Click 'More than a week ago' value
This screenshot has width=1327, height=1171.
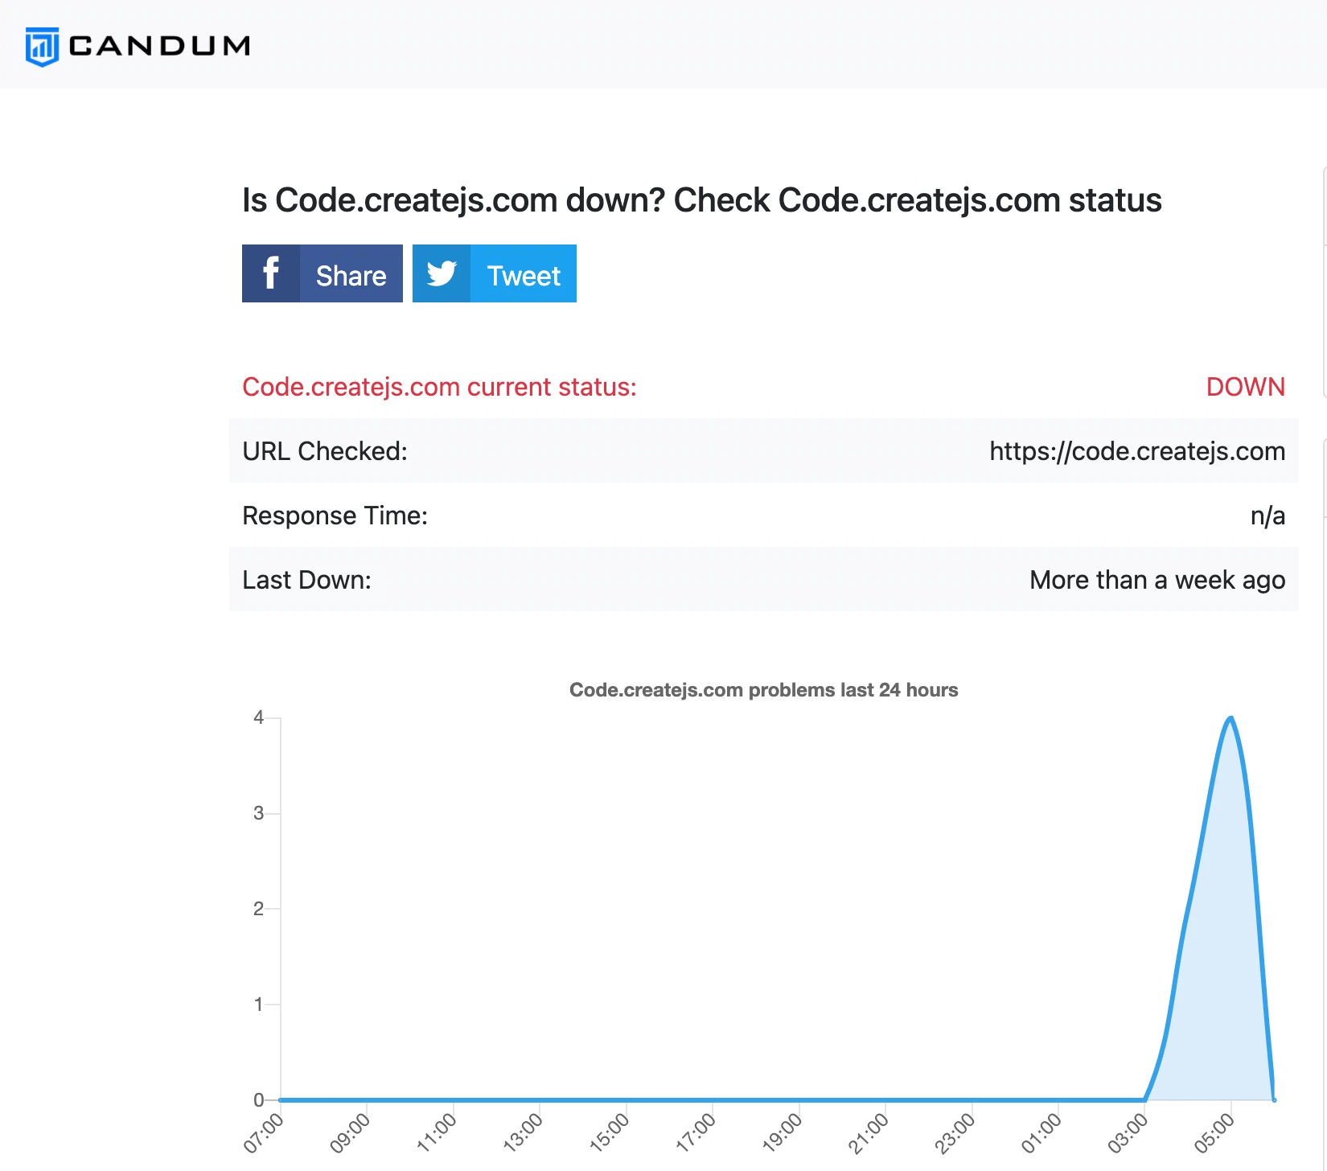tap(1157, 580)
